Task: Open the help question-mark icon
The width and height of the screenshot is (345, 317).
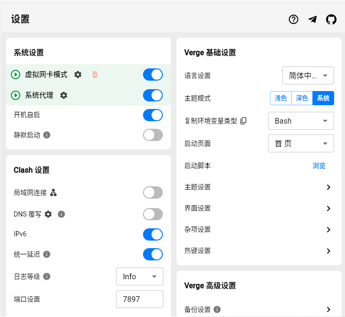Action: tap(293, 20)
